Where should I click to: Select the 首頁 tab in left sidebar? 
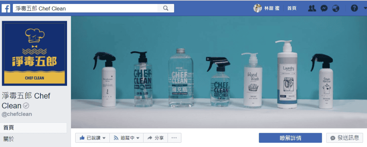coord(33,127)
